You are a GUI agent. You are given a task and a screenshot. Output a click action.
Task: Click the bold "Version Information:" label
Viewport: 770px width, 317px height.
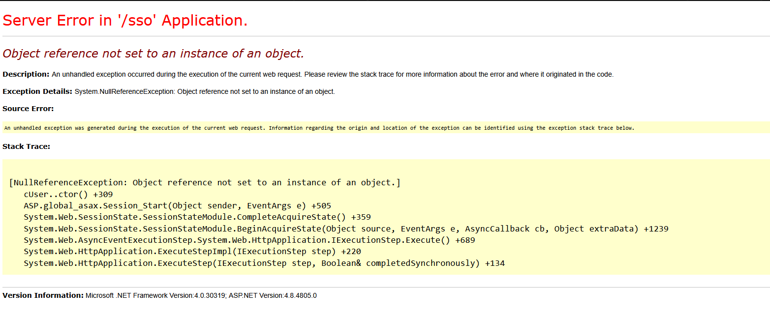(43, 295)
